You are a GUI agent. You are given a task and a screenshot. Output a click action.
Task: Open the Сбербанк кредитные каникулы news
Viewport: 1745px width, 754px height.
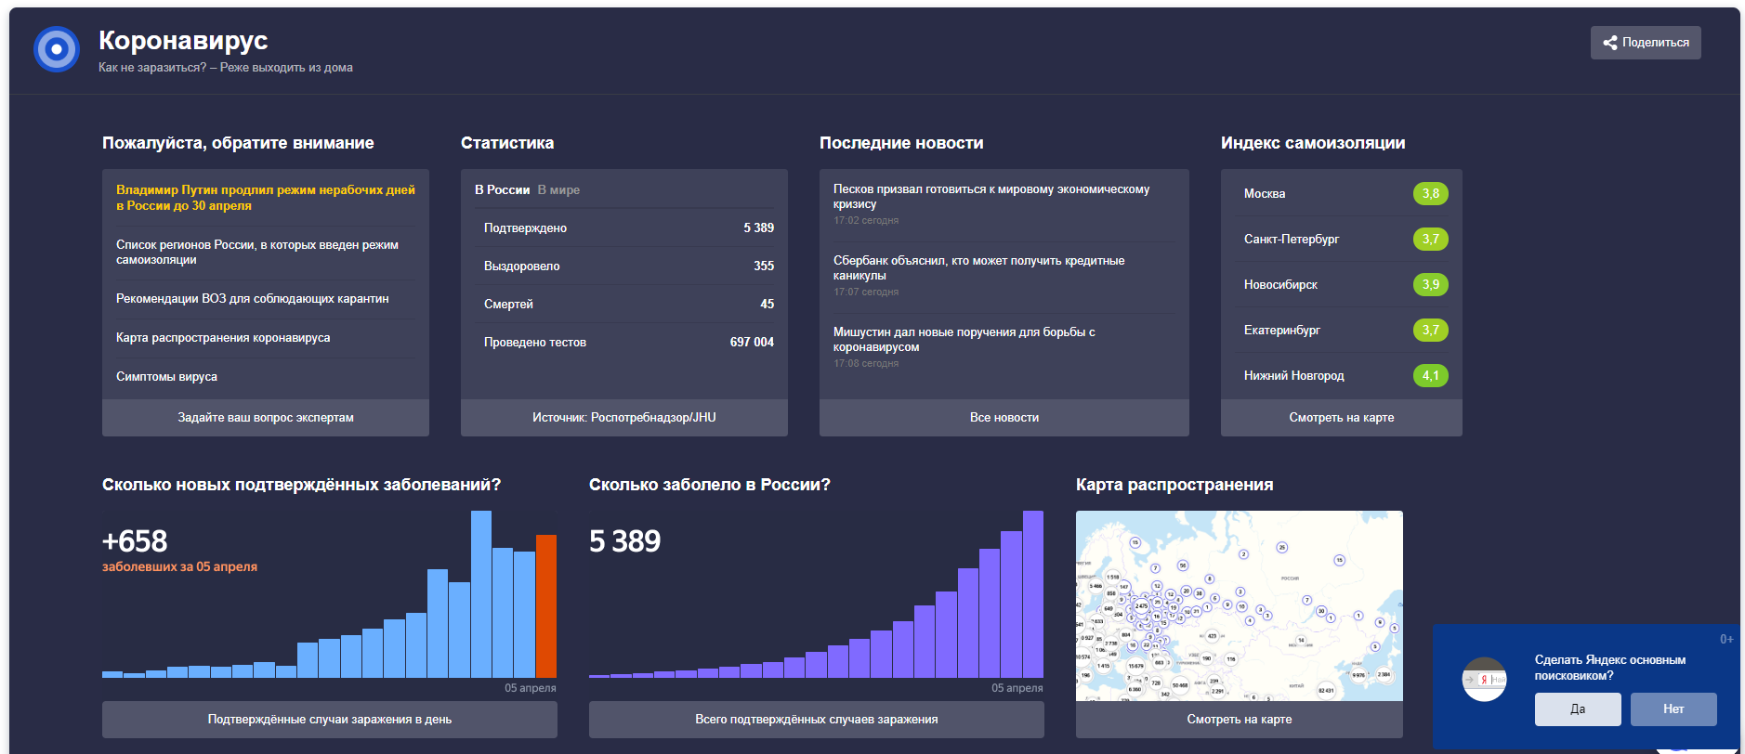pyautogui.click(x=978, y=268)
